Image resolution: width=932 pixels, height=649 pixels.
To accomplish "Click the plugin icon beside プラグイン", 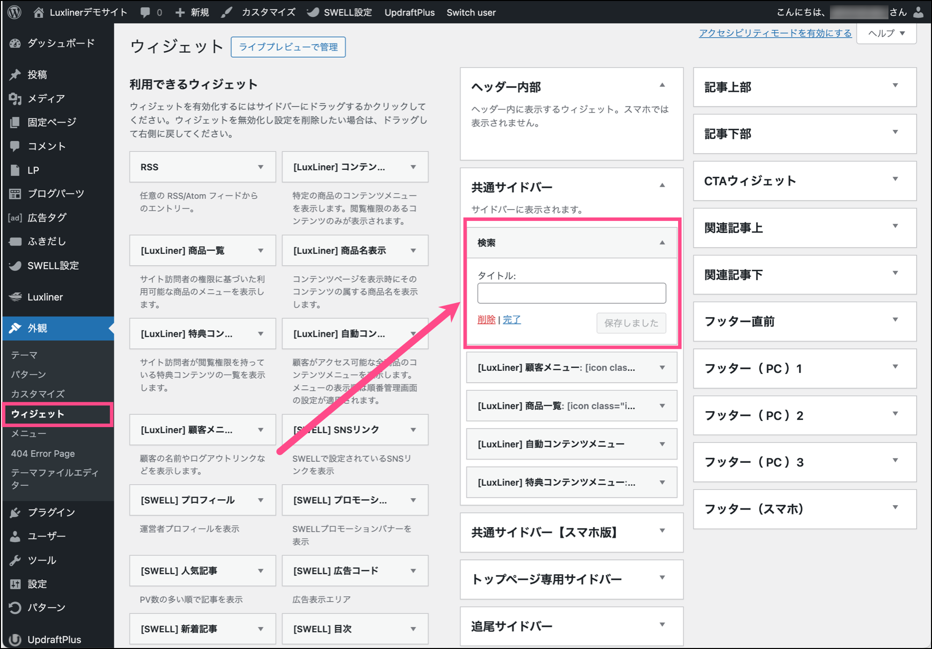I will pos(15,512).
